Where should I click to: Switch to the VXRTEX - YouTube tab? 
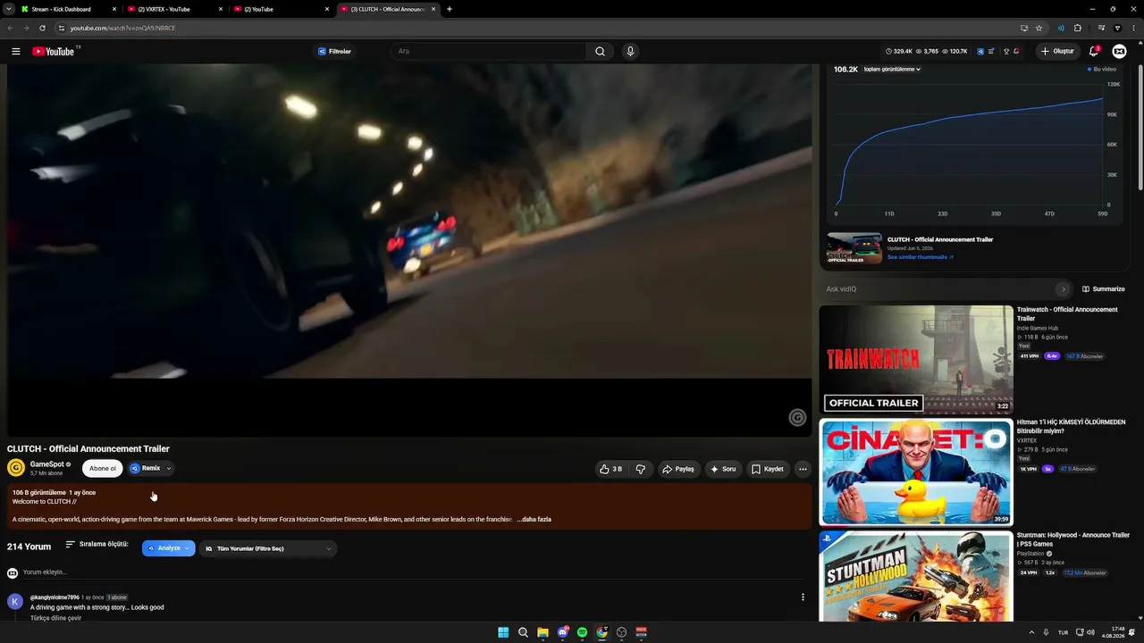coord(174,9)
